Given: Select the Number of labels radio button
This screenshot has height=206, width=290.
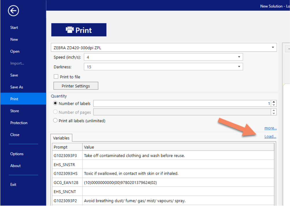Looking at the screenshot, I should tap(55, 103).
